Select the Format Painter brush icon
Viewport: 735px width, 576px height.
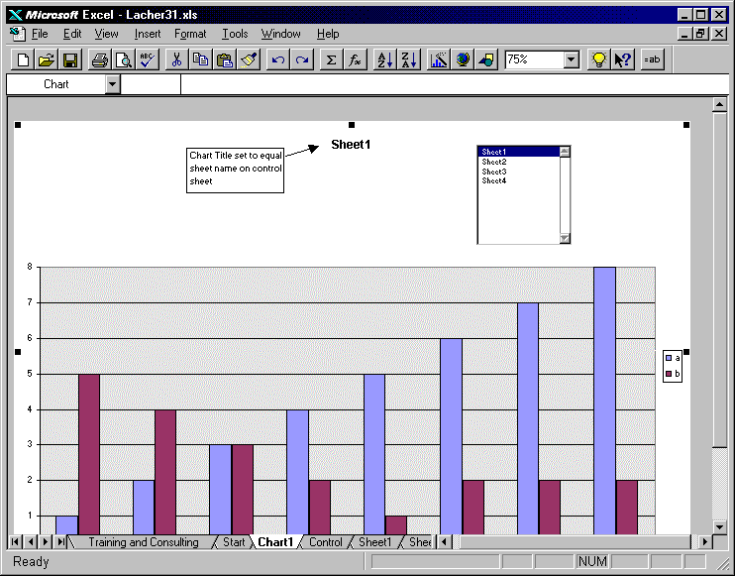click(249, 60)
